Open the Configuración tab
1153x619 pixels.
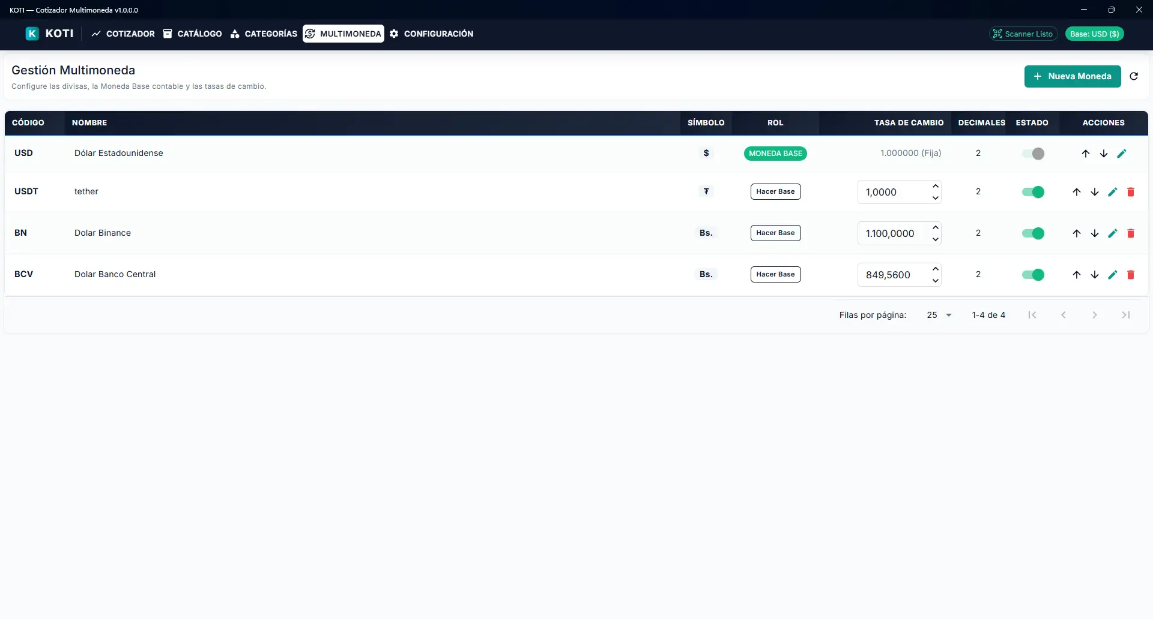[431, 34]
